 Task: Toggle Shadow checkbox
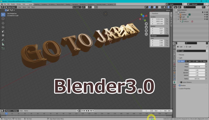coord(180,85)
